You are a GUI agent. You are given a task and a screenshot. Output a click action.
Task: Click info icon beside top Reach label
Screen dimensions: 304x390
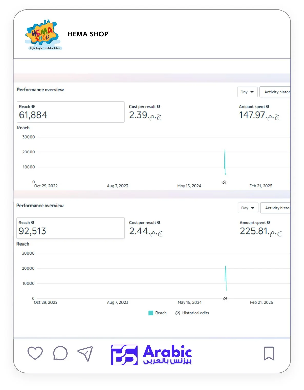click(33, 106)
